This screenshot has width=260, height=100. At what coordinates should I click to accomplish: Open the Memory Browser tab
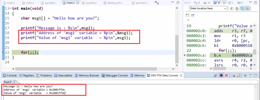point(87,76)
